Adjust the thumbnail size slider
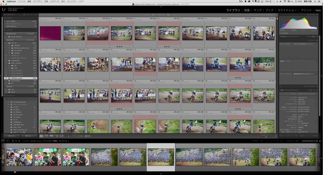Image resolution: width=323 pixels, height=175 pixels. pyautogui.click(x=266, y=137)
